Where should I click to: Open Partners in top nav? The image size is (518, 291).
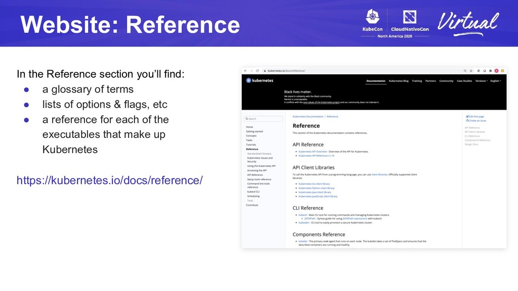pos(430,81)
